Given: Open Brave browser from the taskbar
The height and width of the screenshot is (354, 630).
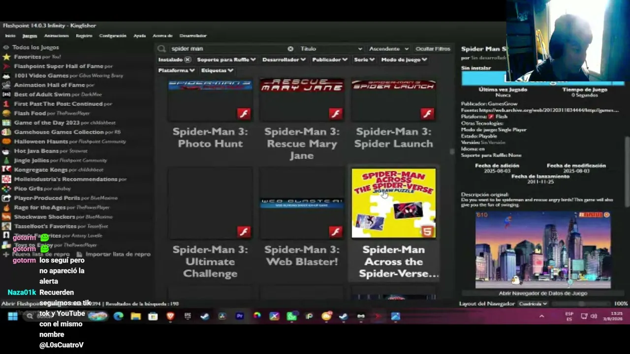Looking at the screenshot, I should coord(170,316).
